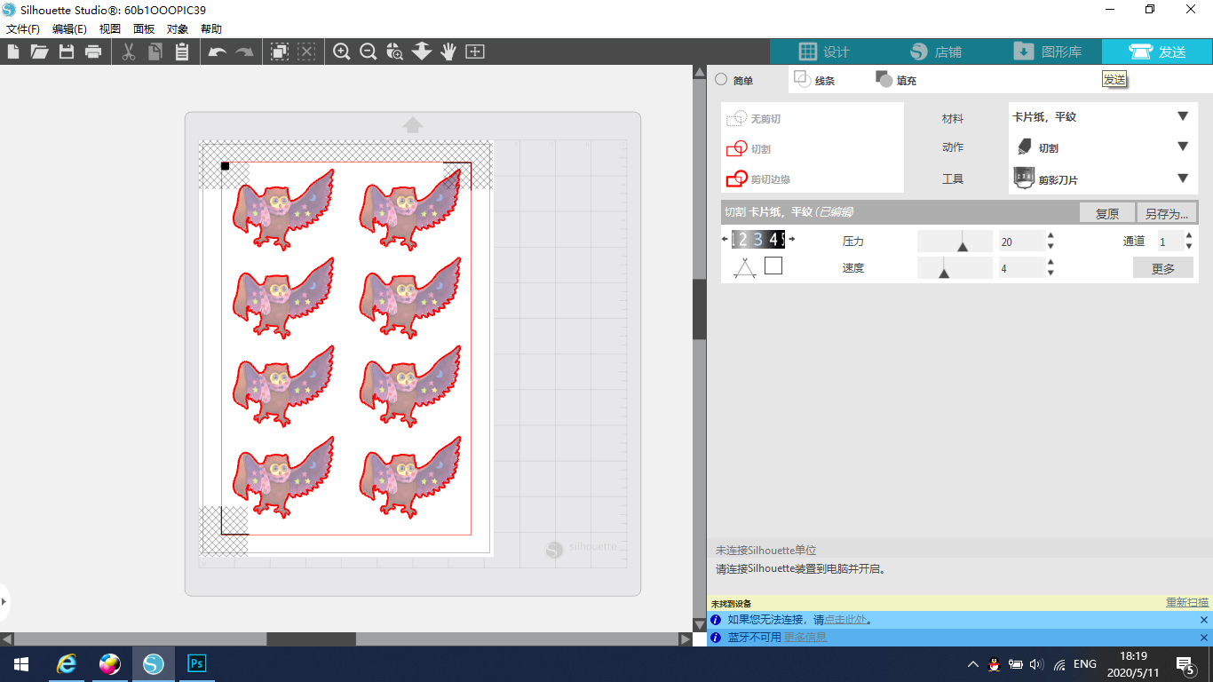
Task: Open the View (视图) menu
Action: [x=110, y=28]
